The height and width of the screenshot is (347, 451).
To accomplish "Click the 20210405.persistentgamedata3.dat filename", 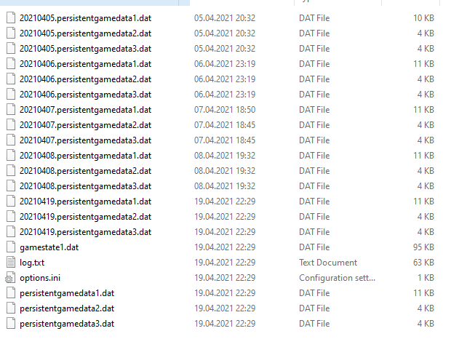I will [x=85, y=49].
